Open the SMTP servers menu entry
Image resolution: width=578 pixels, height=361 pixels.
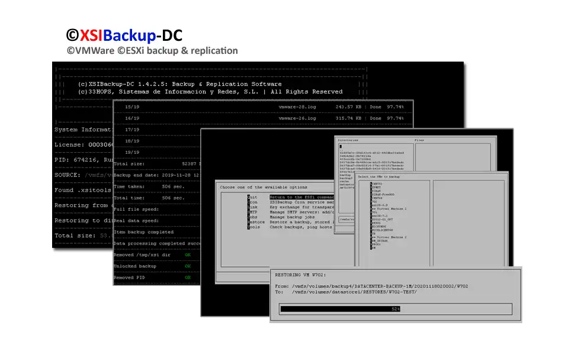[x=252, y=212]
